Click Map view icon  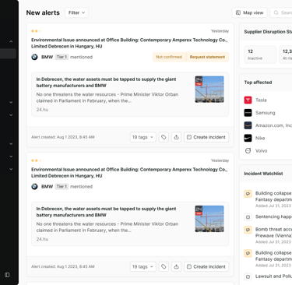coord(238,12)
